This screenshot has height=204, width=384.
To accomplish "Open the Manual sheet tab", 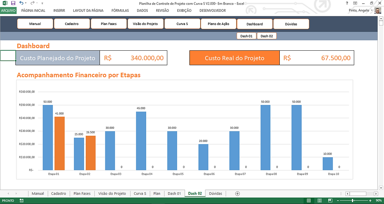I will pyautogui.click(x=38, y=193).
